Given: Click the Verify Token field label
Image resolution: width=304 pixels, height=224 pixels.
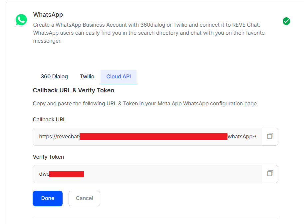Looking at the screenshot, I should (x=48, y=157).
